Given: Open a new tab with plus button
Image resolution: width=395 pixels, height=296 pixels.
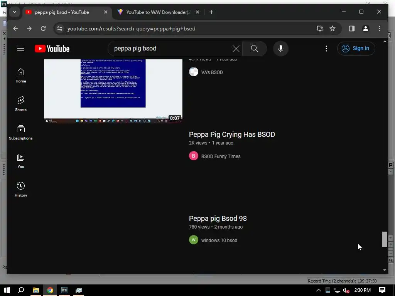Looking at the screenshot, I should click(x=211, y=12).
